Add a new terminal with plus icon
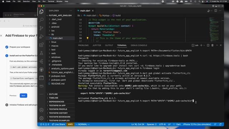The height and width of the screenshot is (129, 229). (x=201, y=46)
